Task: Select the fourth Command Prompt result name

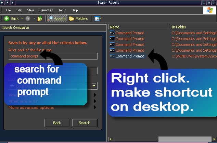Action: pos(130,50)
